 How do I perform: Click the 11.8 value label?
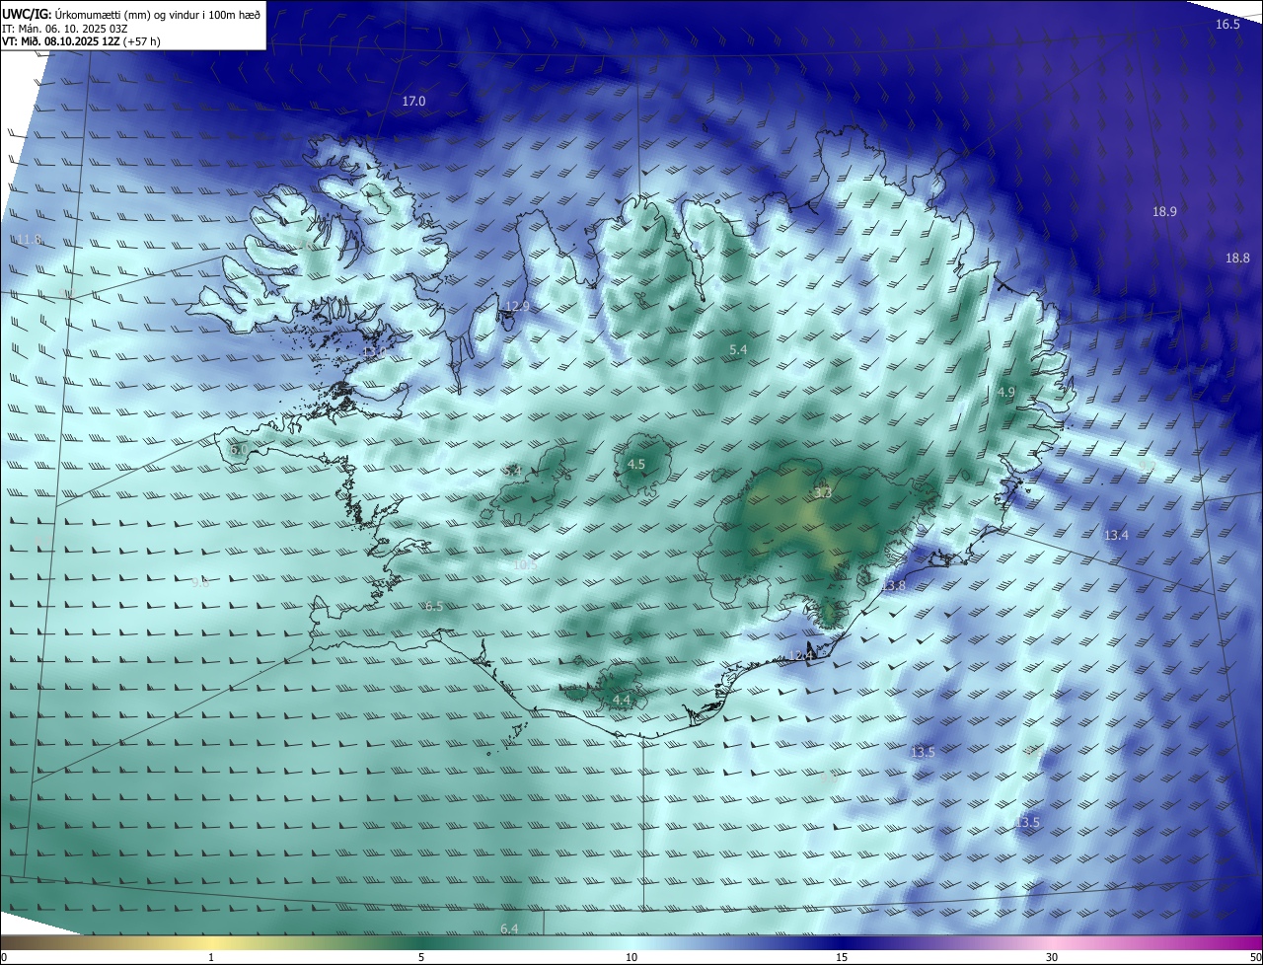tap(29, 240)
